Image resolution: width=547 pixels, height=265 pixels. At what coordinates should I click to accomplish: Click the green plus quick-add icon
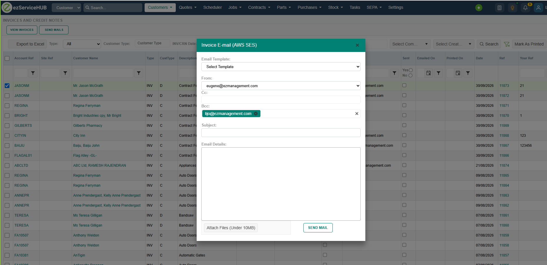click(x=479, y=8)
